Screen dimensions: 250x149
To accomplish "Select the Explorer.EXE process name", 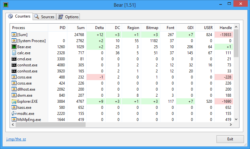I will (27, 101).
